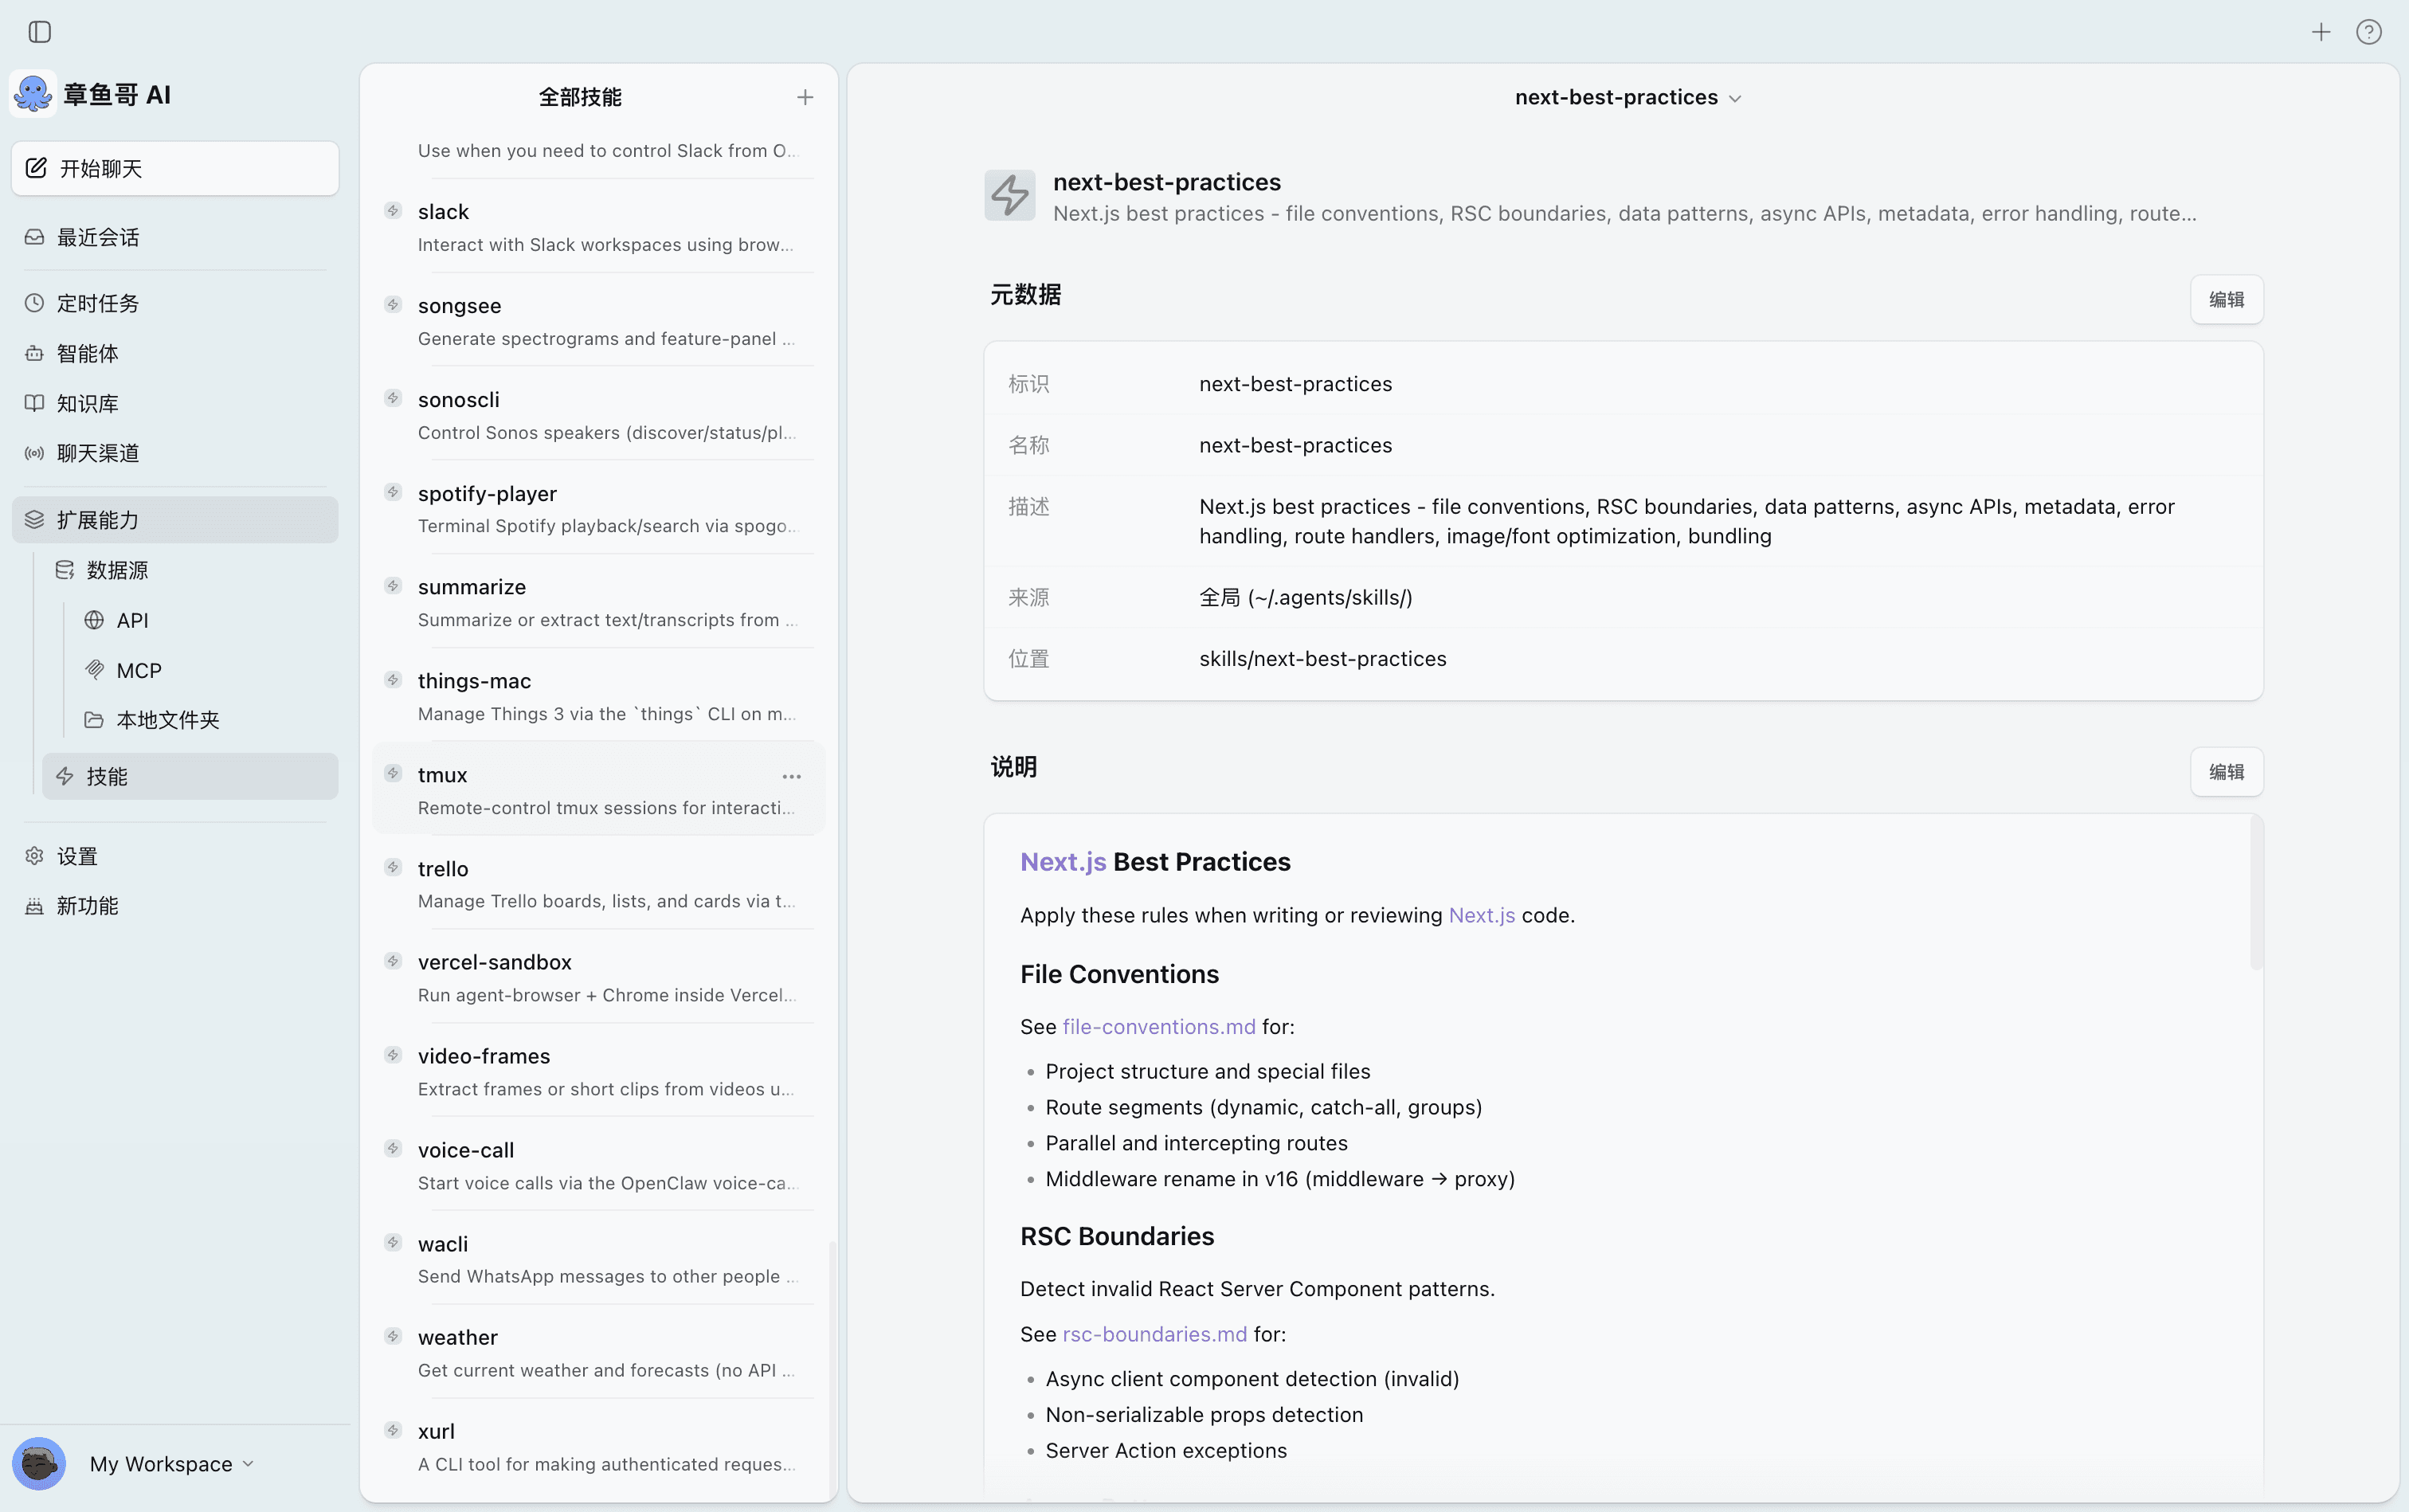
Task: Select the MCP icon in the sidebar
Action: click(x=95, y=669)
